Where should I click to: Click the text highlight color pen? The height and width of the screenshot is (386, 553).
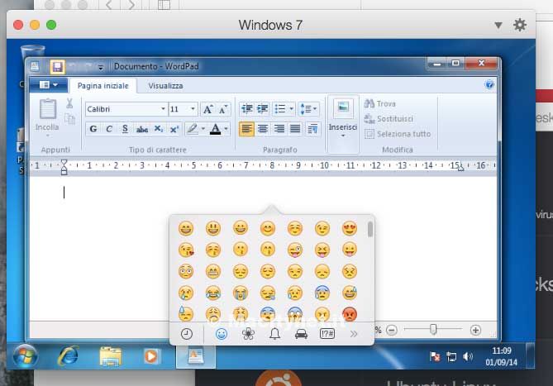point(193,129)
